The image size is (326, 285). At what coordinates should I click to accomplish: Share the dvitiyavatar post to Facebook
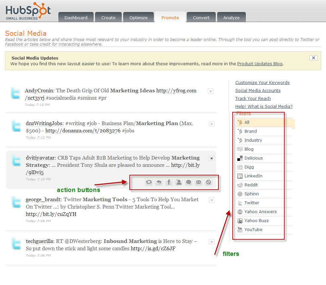click(169, 182)
